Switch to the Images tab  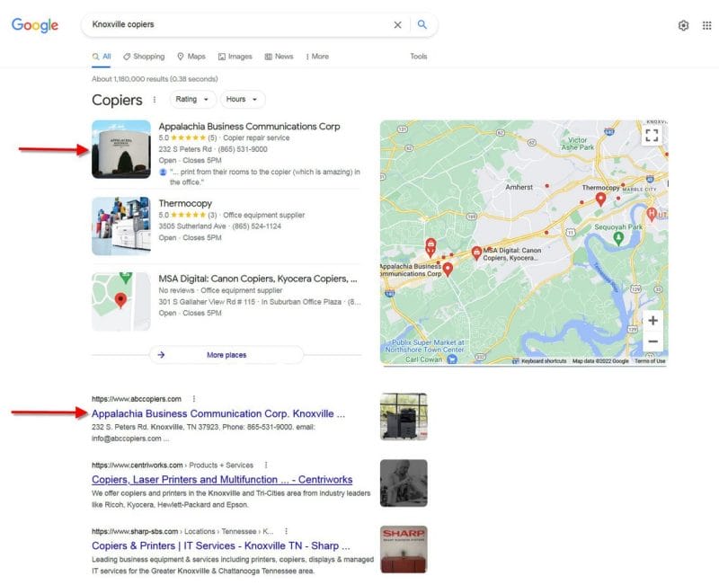(235, 57)
